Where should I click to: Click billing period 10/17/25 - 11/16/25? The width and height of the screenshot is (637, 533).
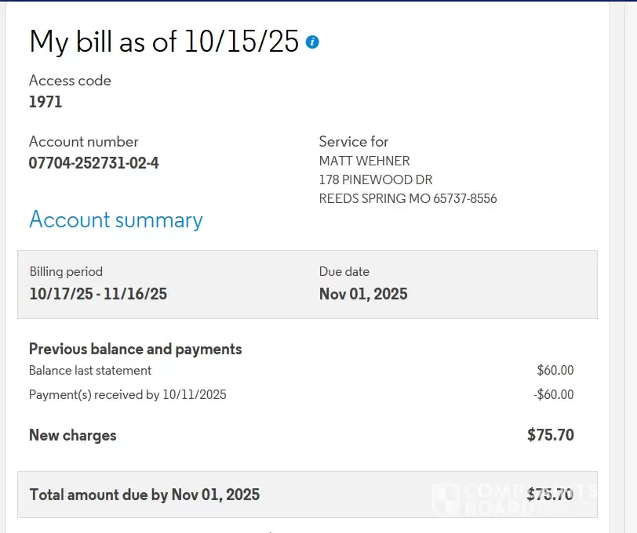click(x=98, y=294)
